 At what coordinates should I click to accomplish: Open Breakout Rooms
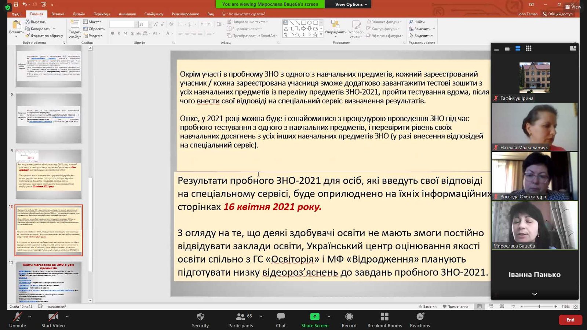[384, 317]
